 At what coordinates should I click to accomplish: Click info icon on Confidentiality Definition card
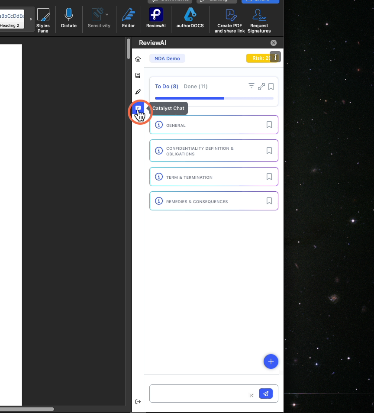[158, 151]
